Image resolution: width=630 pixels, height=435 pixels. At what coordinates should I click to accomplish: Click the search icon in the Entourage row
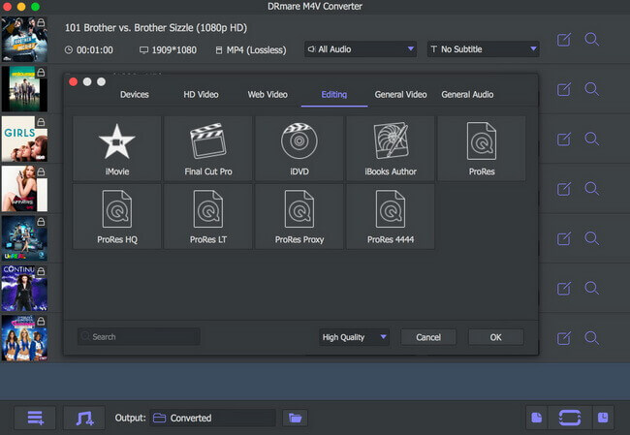(592, 89)
